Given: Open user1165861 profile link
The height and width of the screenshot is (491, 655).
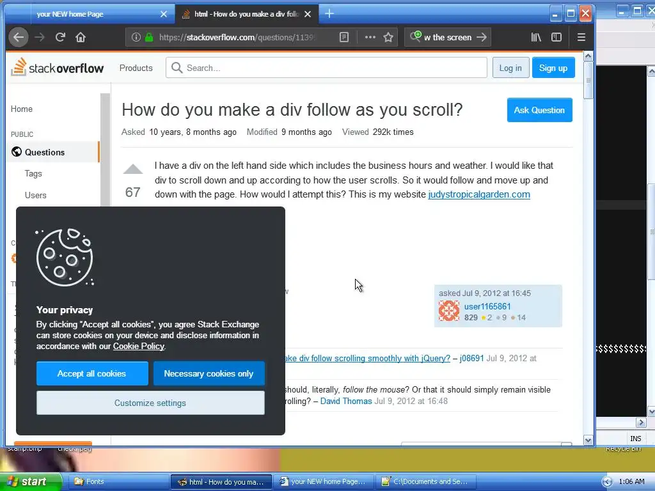Looking at the screenshot, I should (x=487, y=306).
